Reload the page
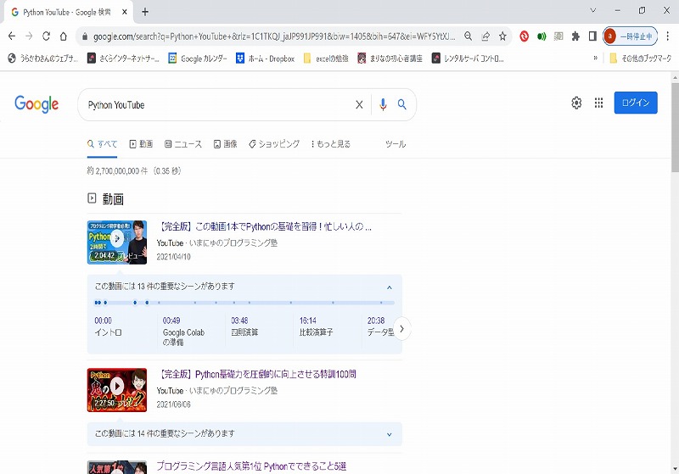The height and width of the screenshot is (474, 679). (46, 36)
